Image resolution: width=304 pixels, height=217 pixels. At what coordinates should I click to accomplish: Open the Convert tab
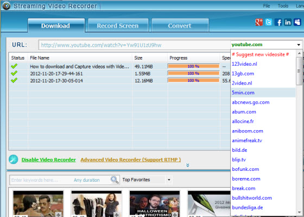point(180,25)
